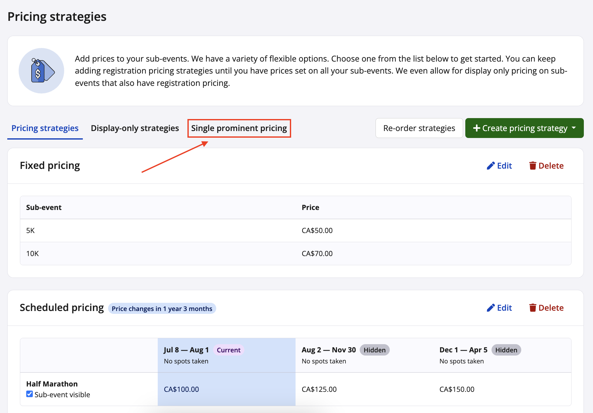
Task: Click the Hidden badge for Dec 1 — Apr 5
Action: point(506,350)
